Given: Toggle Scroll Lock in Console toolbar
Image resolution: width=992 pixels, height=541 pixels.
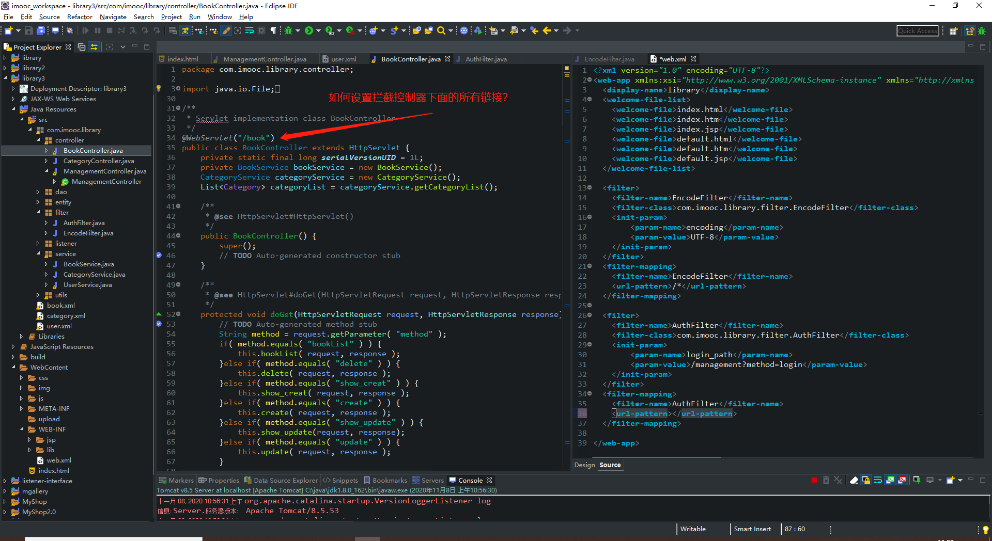Looking at the screenshot, I should pos(866,480).
